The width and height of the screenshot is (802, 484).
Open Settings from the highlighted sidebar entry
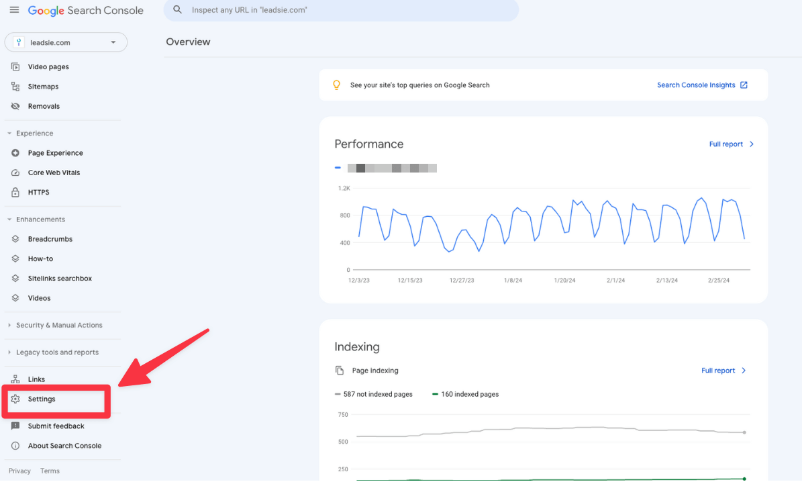click(x=43, y=399)
